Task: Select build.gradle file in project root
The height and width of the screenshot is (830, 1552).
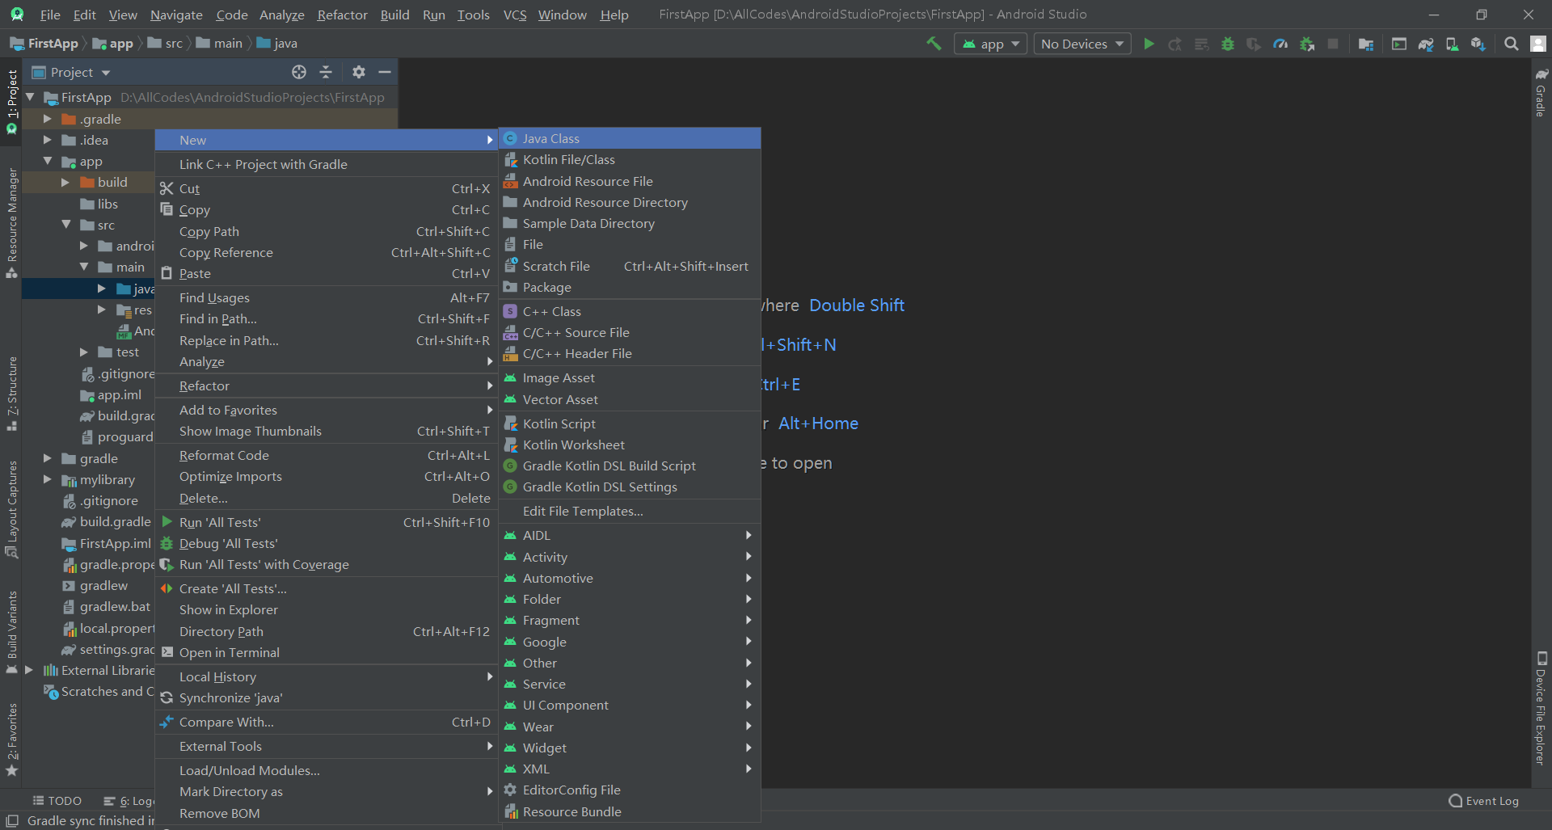Action: click(107, 522)
